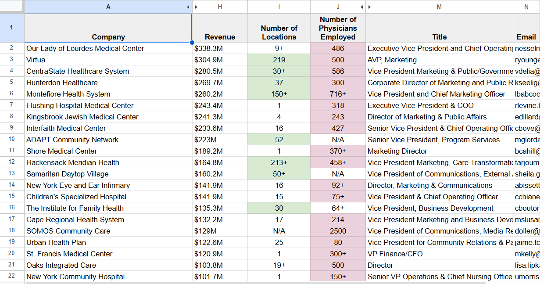This screenshot has height=284, width=540.
Task: Select Interfaith Medical Center cell
Action: coord(108,128)
